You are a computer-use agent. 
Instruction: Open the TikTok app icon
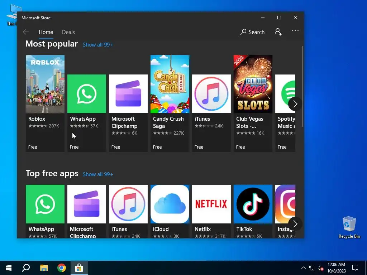click(x=253, y=204)
